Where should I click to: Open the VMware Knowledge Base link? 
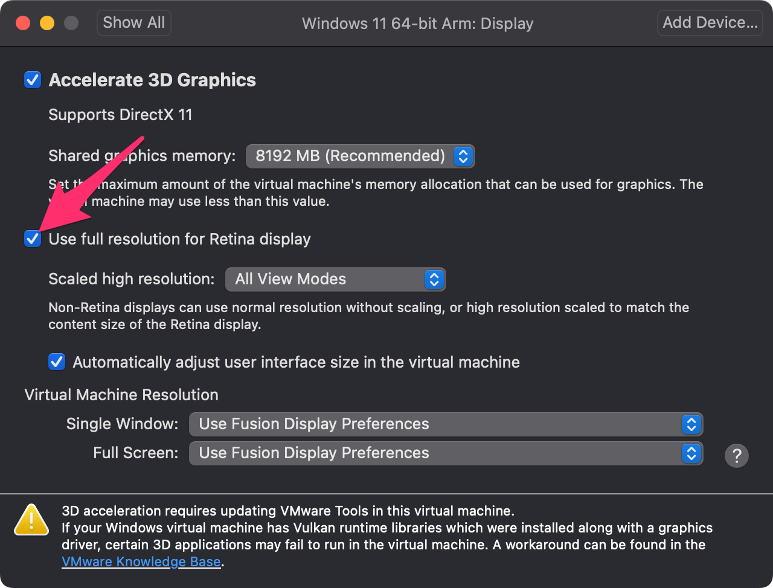(141, 562)
